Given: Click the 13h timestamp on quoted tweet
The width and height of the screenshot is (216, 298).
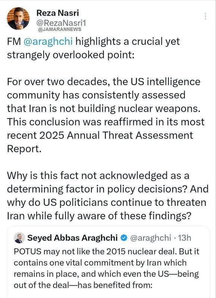Looking at the screenshot, I should (x=184, y=238).
